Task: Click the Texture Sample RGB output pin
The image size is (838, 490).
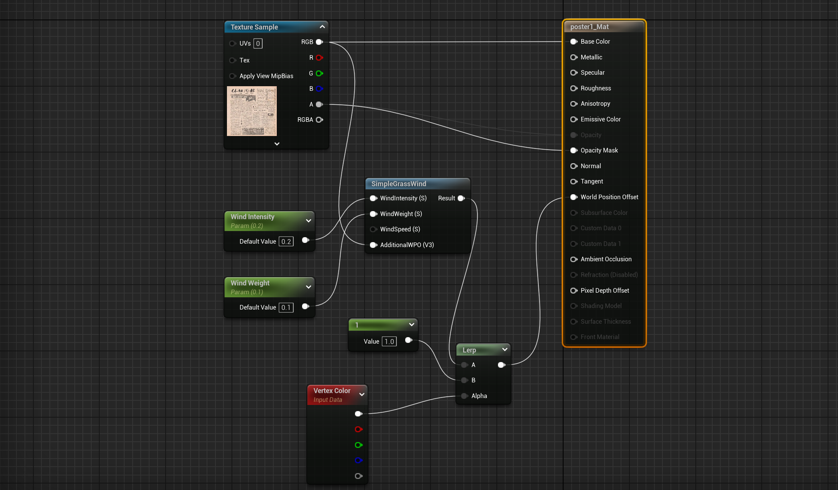Action: pos(319,42)
